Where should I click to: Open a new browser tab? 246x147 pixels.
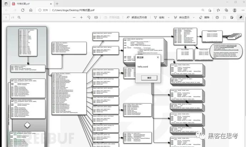pyautogui.click(x=57, y=4)
